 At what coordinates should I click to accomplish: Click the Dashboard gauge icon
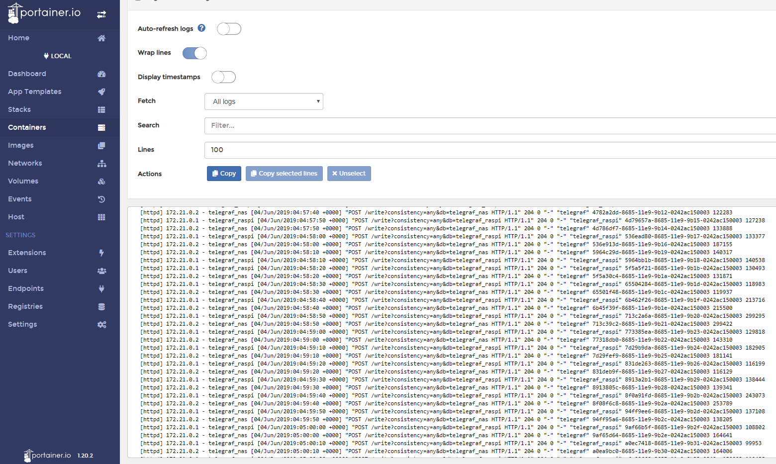pyautogui.click(x=101, y=74)
